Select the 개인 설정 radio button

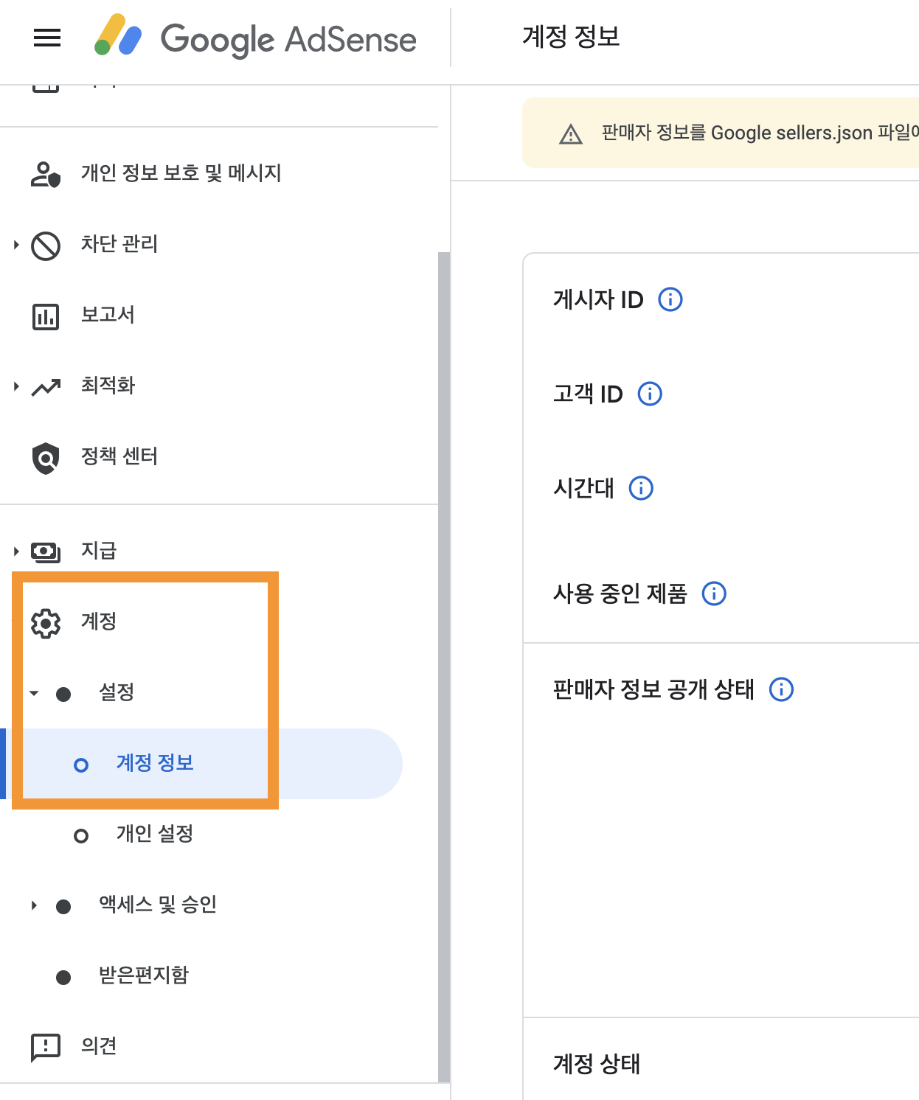[x=81, y=836]
